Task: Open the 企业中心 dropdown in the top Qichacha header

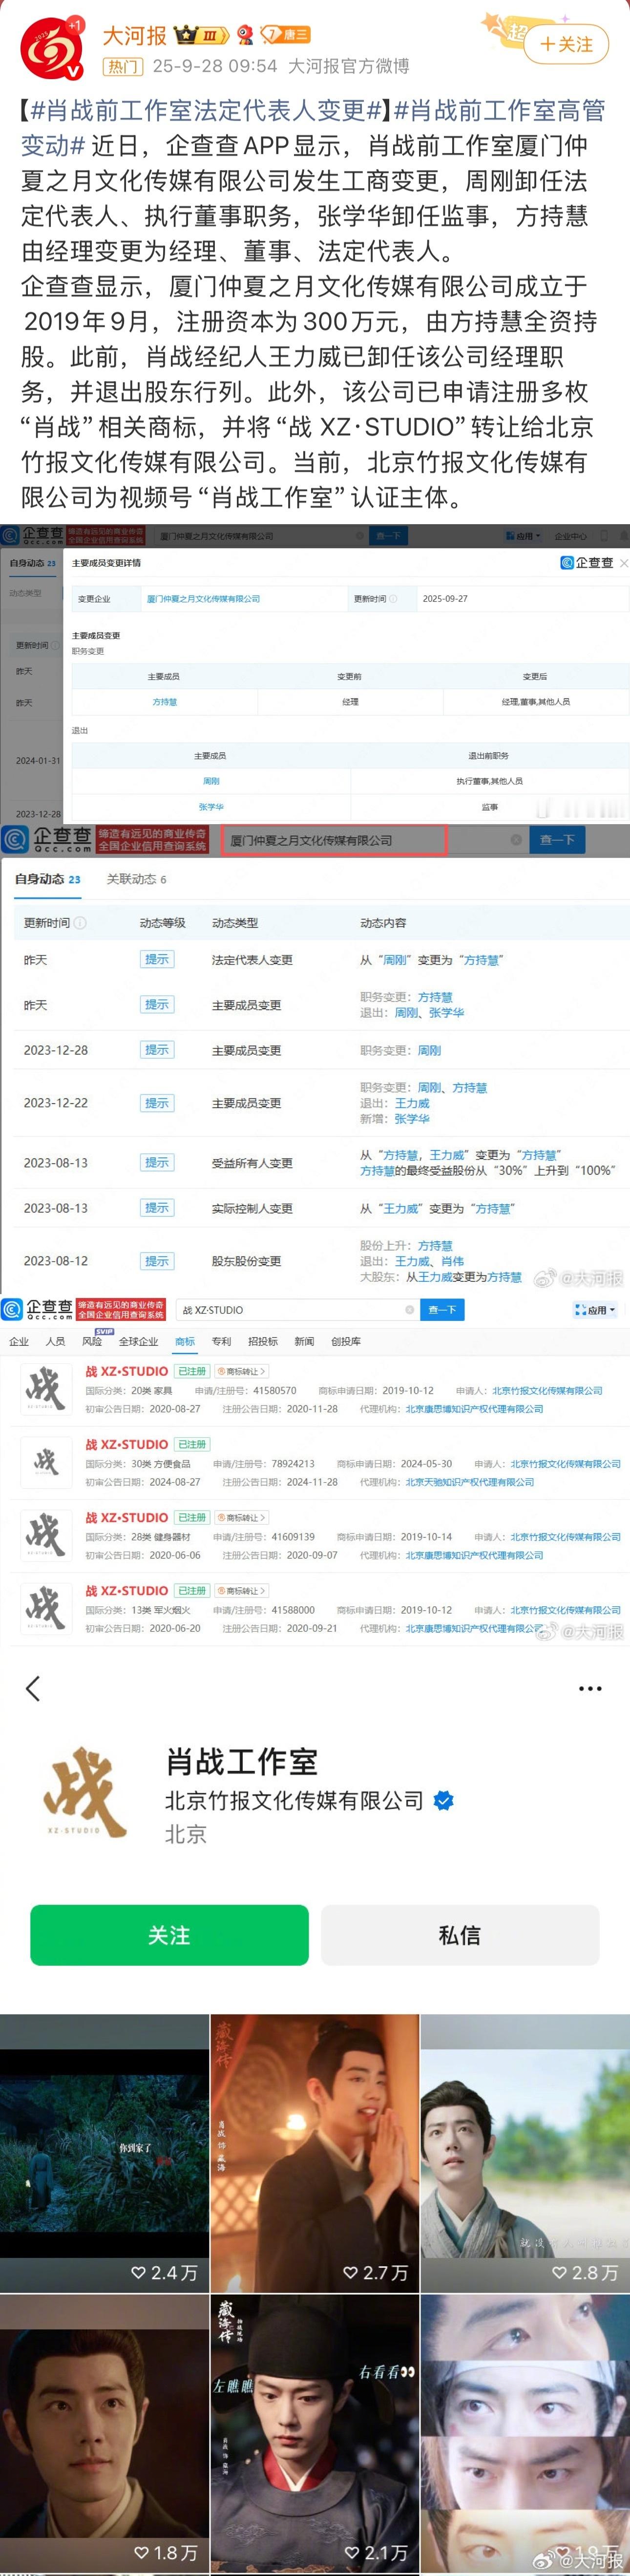Action: [x=572, y=536]
